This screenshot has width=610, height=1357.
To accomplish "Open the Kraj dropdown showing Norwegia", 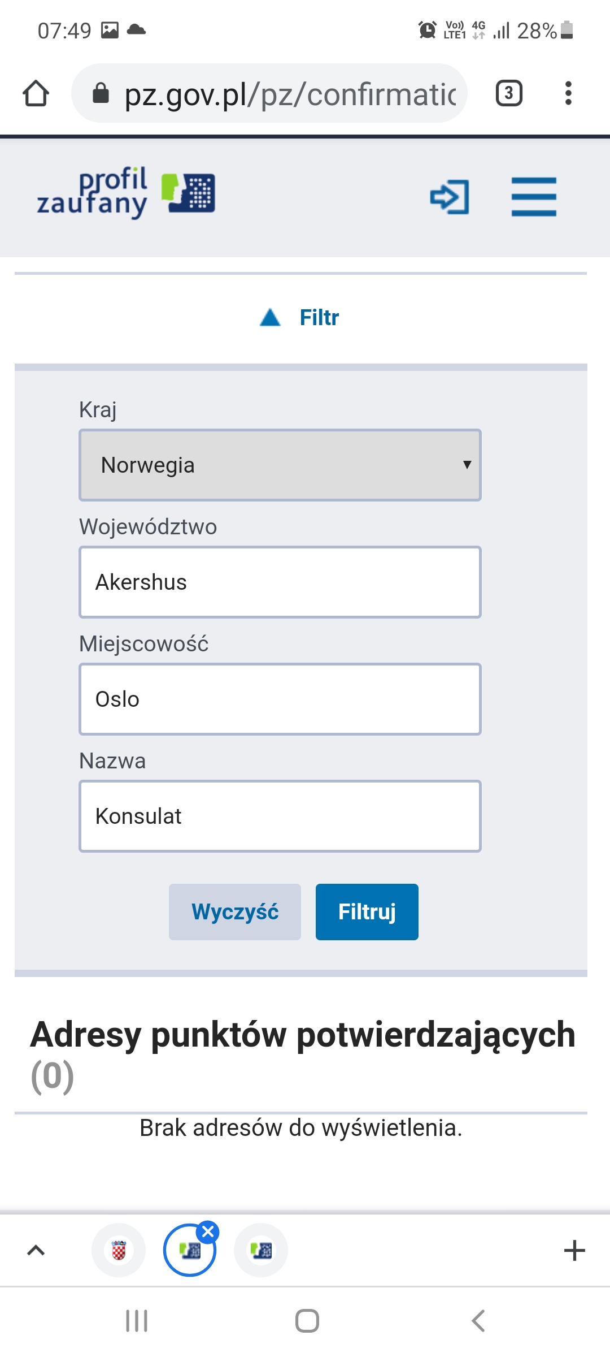I will (280, 465).
